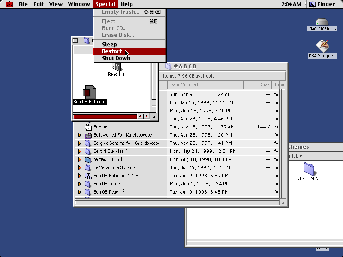The width and height of the screenshot is (343, 257).
Task: Select the BeMeladorie Scheme folder icon
Action: [88, 168]
